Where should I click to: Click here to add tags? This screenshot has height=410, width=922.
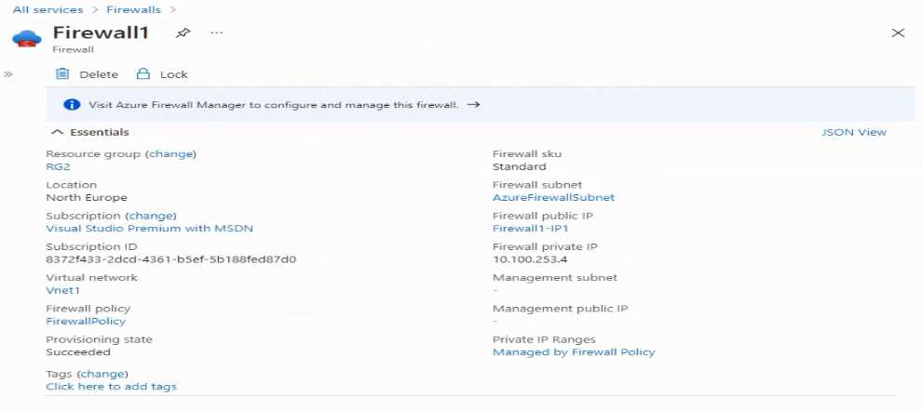pos(111,387)
